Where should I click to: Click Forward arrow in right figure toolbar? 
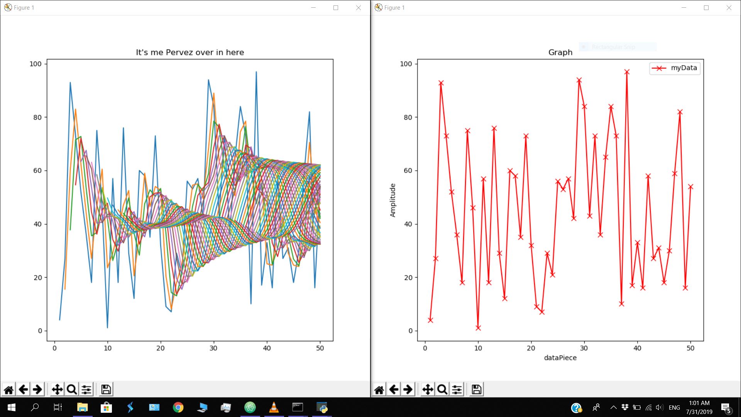coord(408,389)
